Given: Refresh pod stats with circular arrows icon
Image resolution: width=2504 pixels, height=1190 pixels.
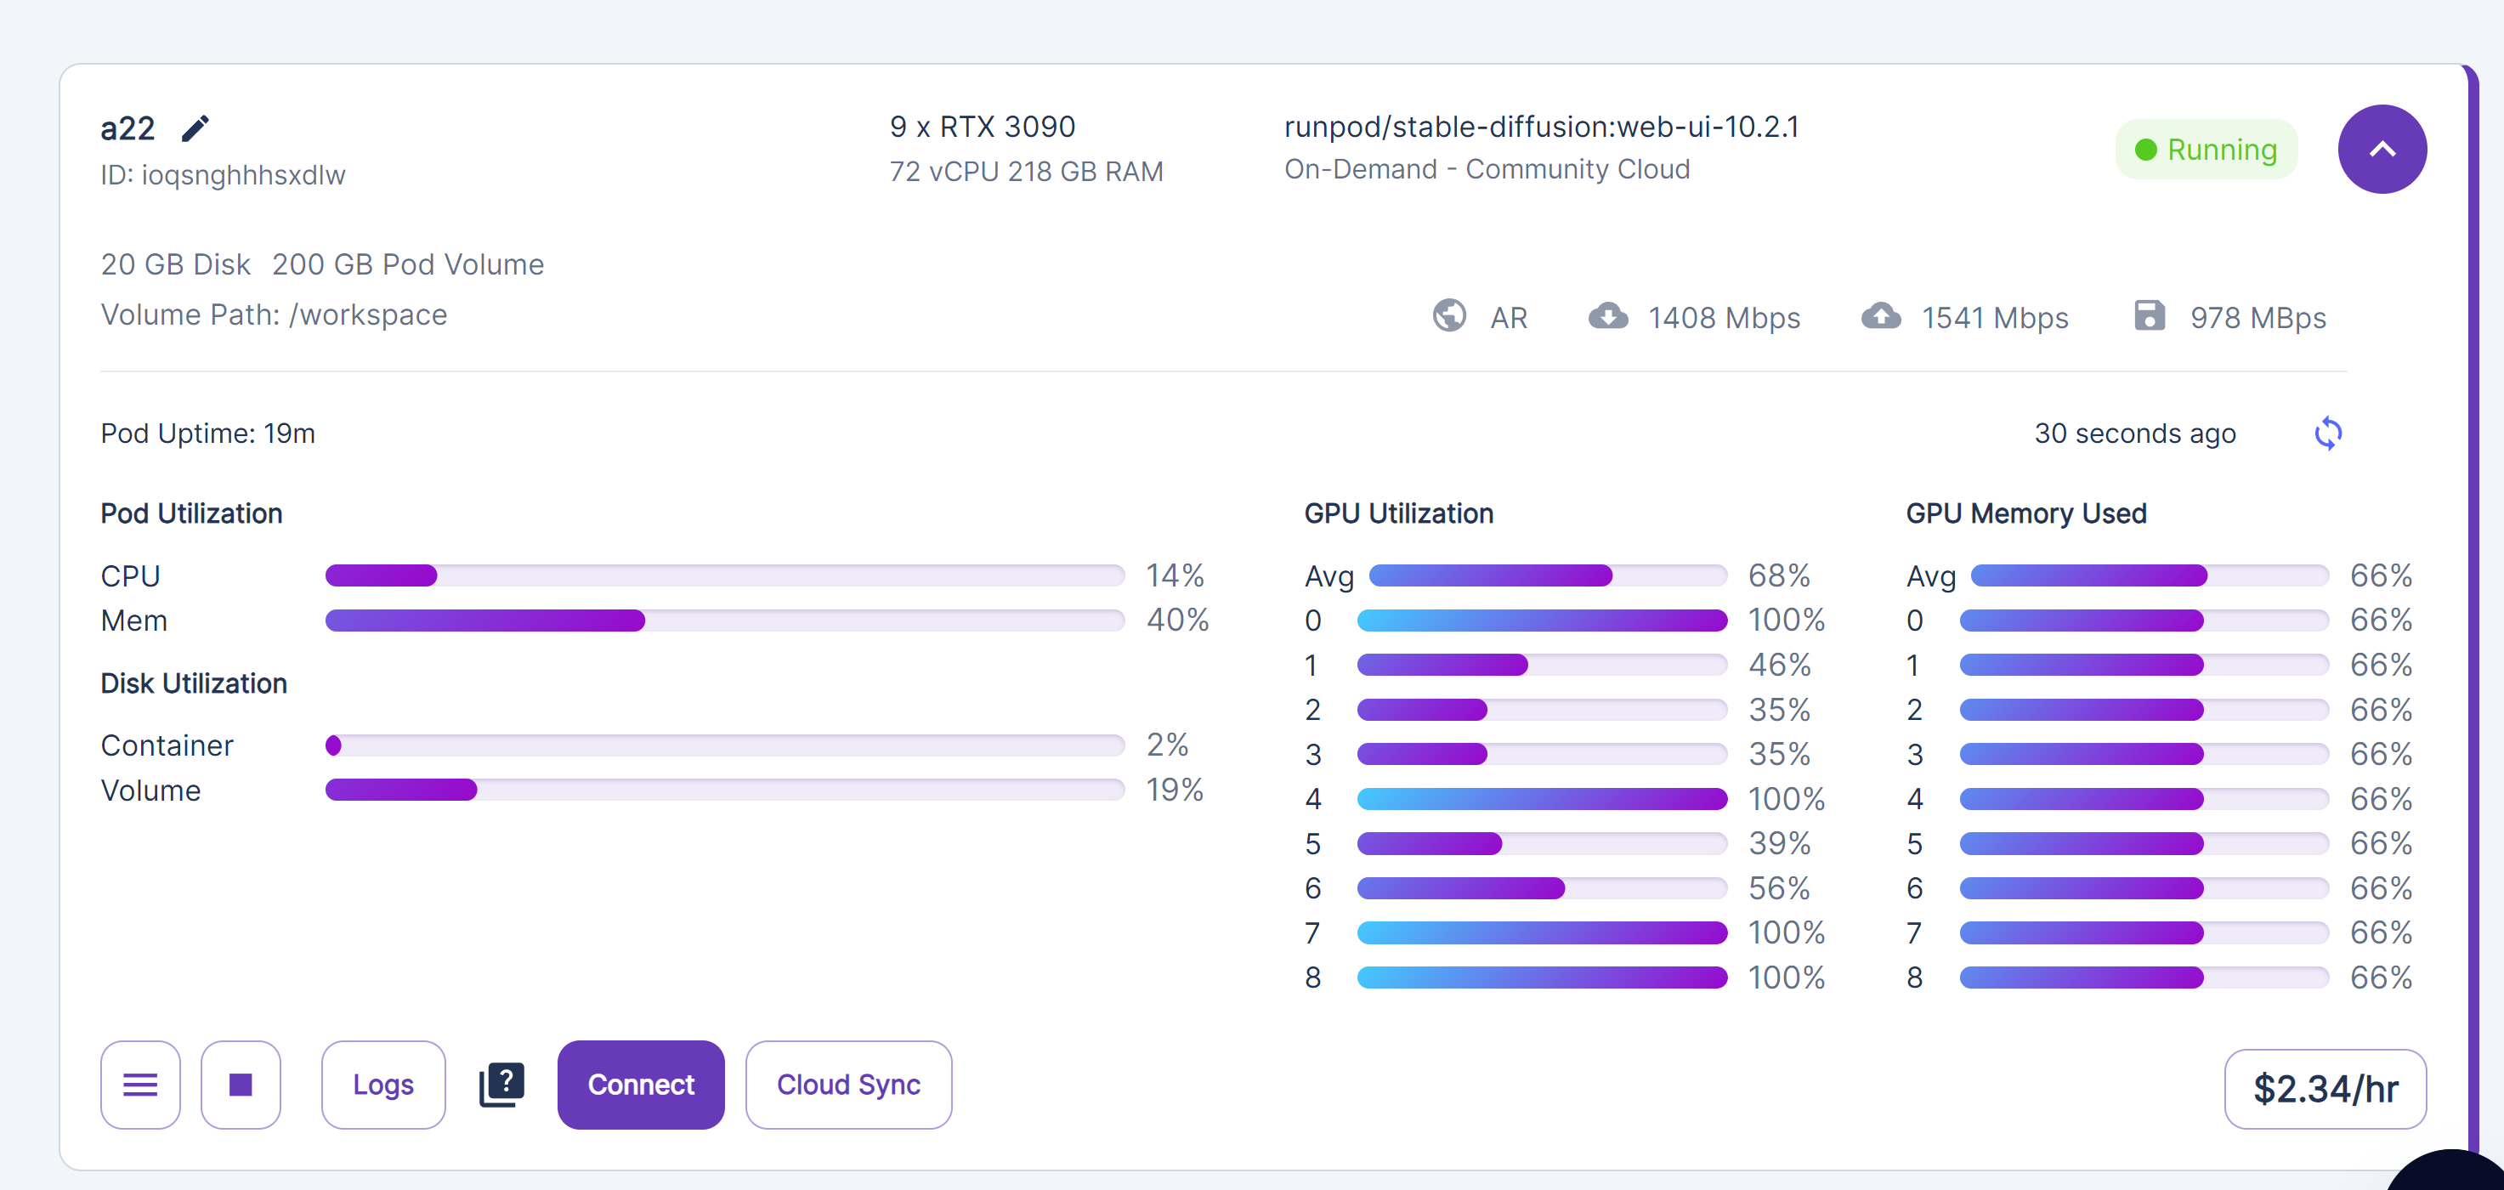Looking at the screenshot, I should coord(2327,433).
